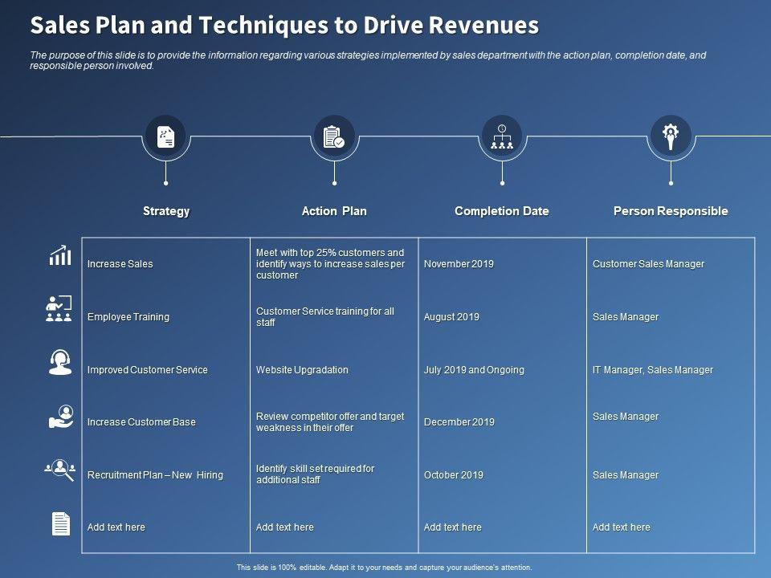Screen dimensions: 771x578
Task: Click Sales Manager in Employee Training row
Action: coord(626,317)
